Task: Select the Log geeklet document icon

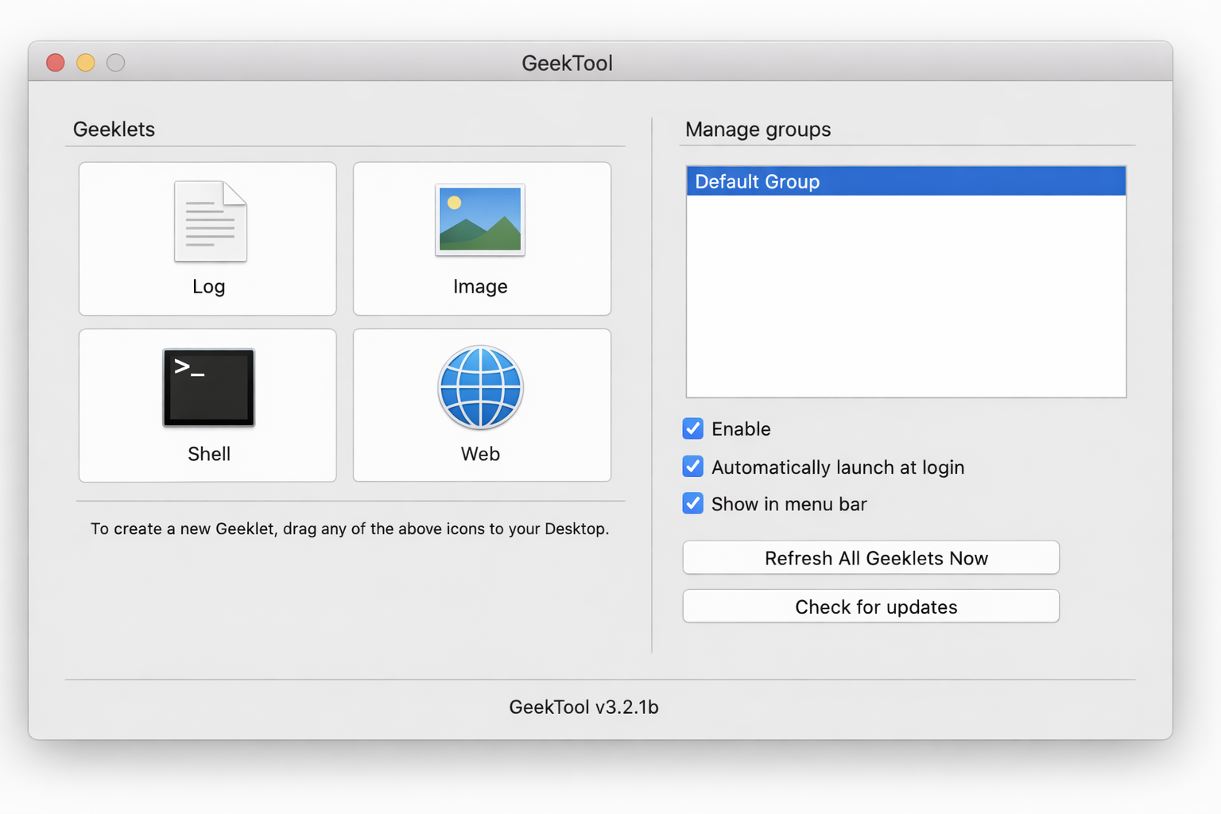Action: 211,221
